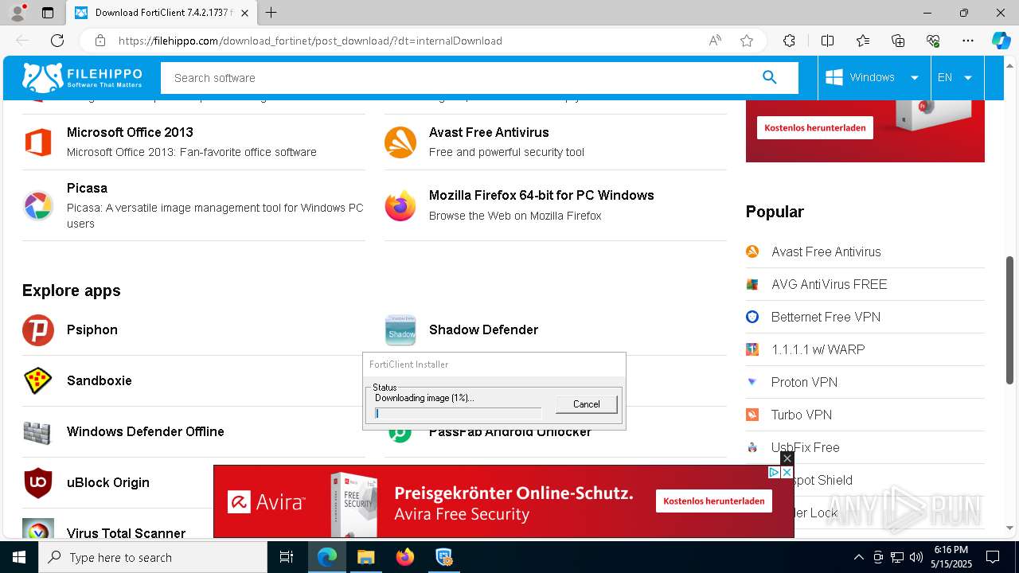Click the Turbo VPN icon

click(x=752, y=415)
